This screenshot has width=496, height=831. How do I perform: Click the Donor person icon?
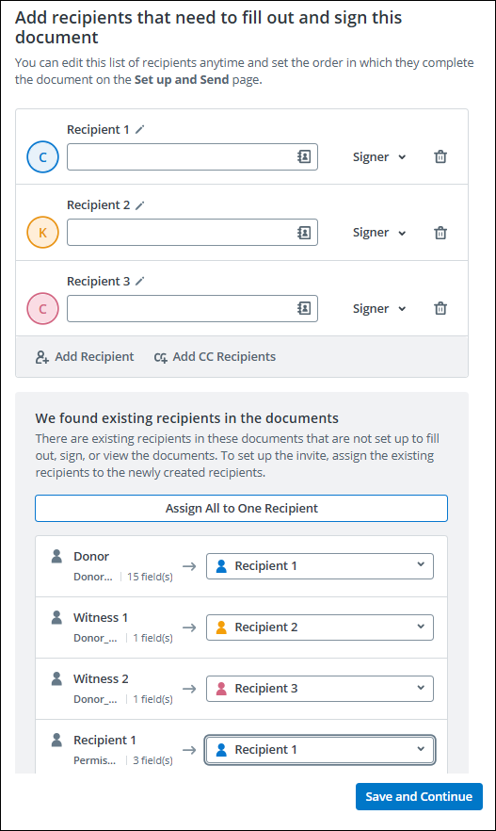coord(56,556)
